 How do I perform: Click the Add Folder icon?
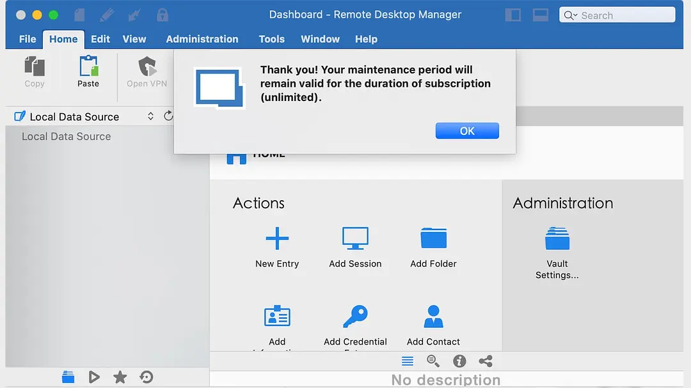pyautogui.click(x=434, y=238)
